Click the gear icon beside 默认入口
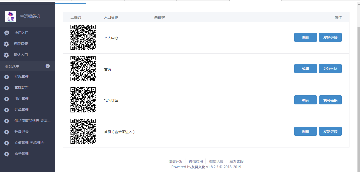Screen dimensions: 360x172 7,55
